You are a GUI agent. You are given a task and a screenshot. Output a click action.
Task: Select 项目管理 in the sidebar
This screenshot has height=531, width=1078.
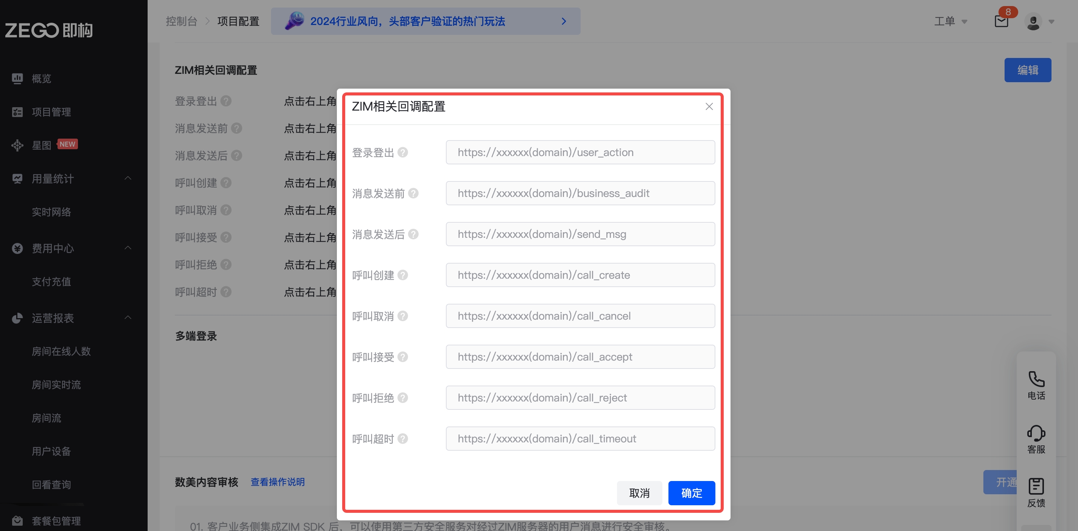pyautogui.click(x=51, y=112)
